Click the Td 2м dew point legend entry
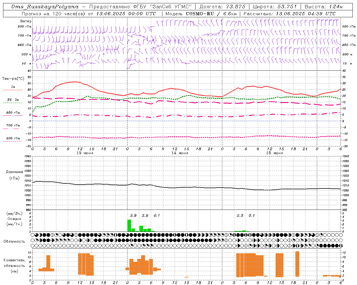Viewport: 357px width, 285px height. 13,100
